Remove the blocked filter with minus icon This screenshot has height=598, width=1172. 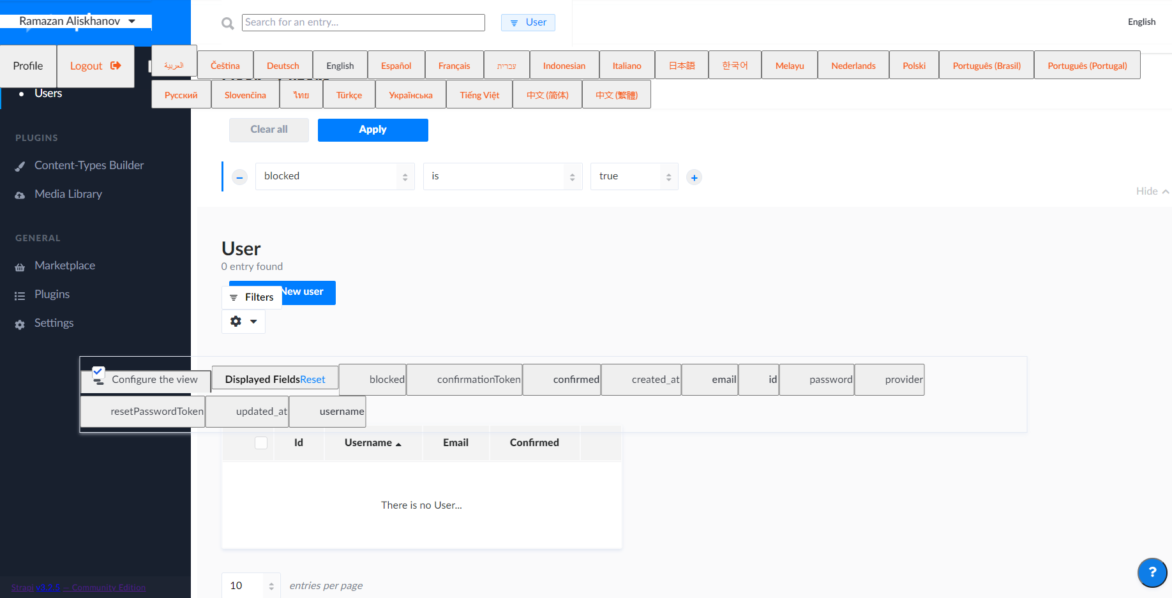pyautogui.click(x=239, y=177)
